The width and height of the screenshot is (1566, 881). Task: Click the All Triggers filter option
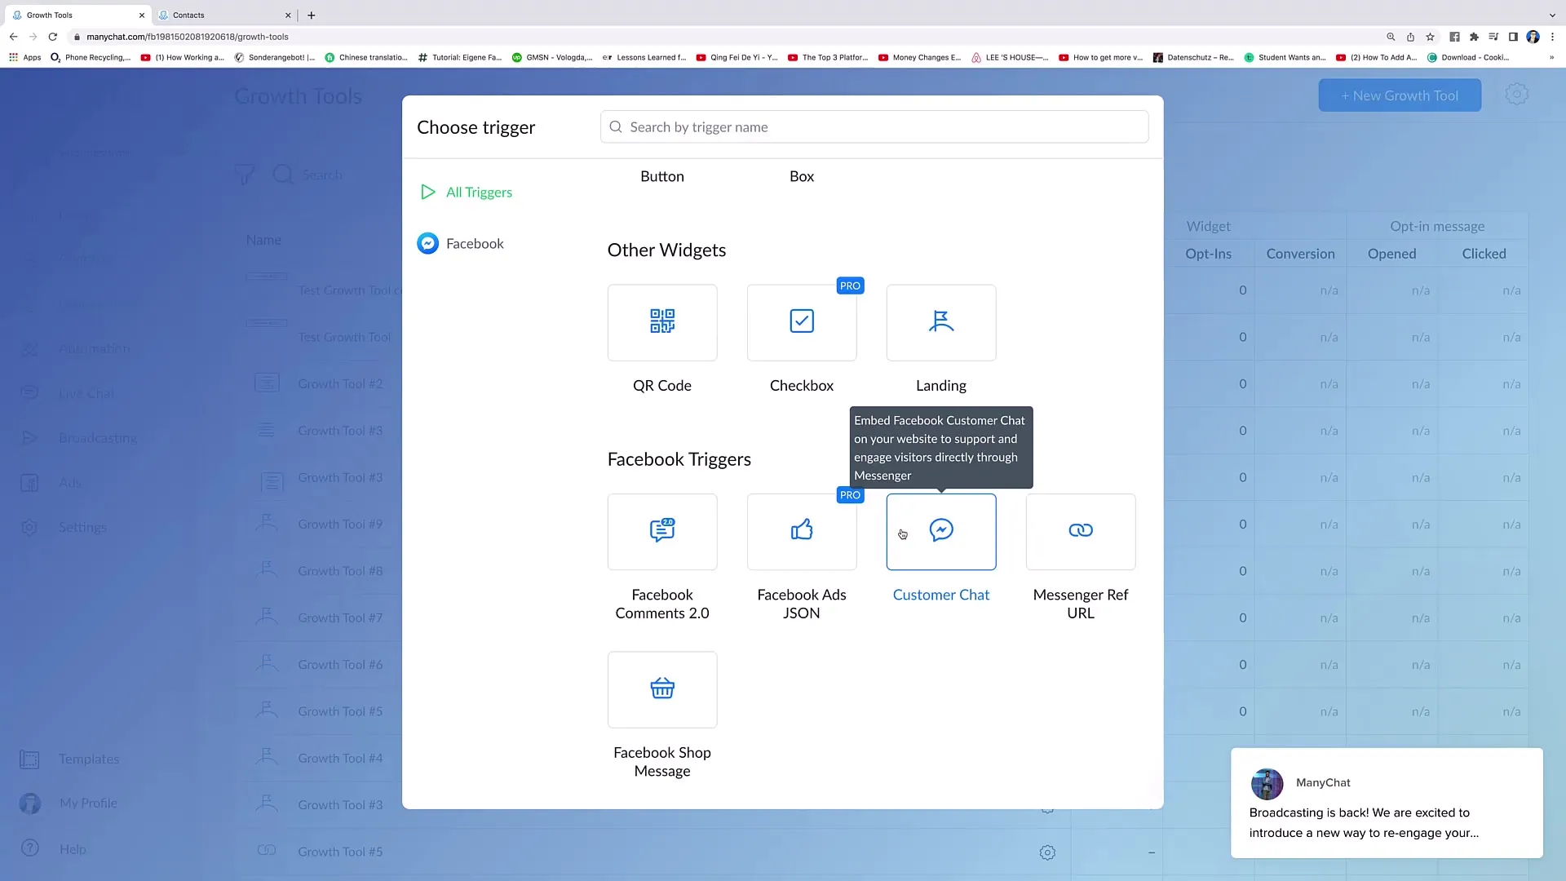(479, 192)
